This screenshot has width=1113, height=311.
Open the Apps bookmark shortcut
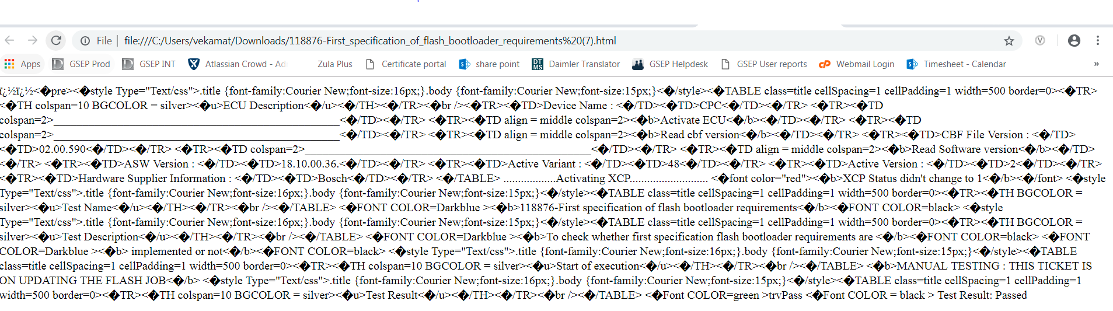[22, 64]
